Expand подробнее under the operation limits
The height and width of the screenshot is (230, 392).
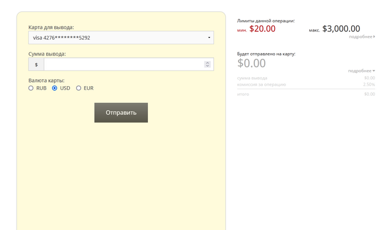[362, 36]
